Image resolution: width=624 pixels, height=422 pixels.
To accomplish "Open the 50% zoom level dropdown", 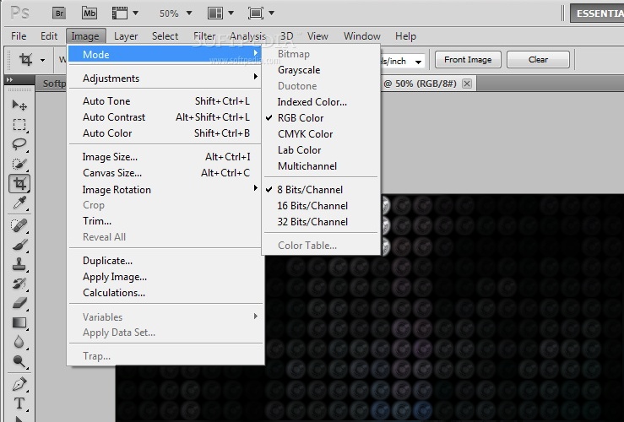I will (x=189, y=14).
